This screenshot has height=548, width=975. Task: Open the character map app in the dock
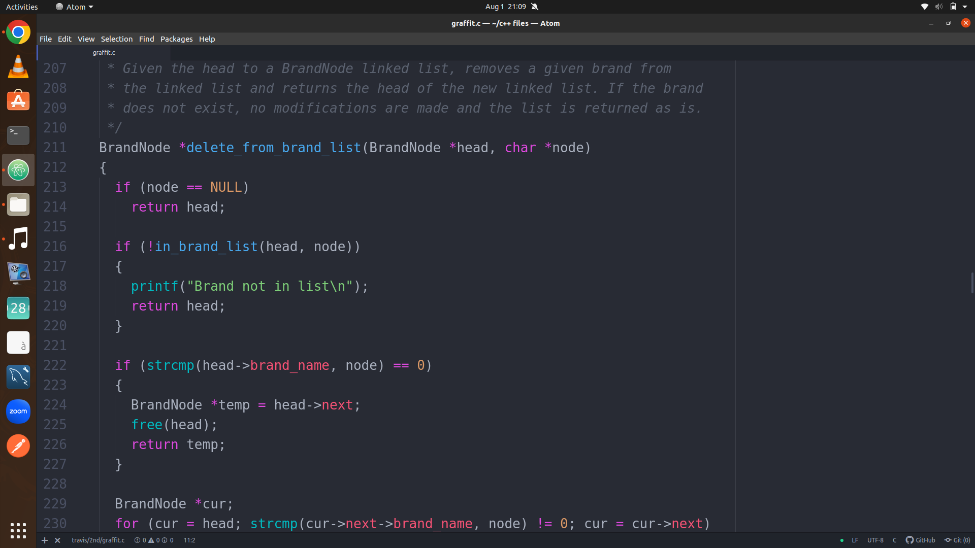[x=18, y=342]
